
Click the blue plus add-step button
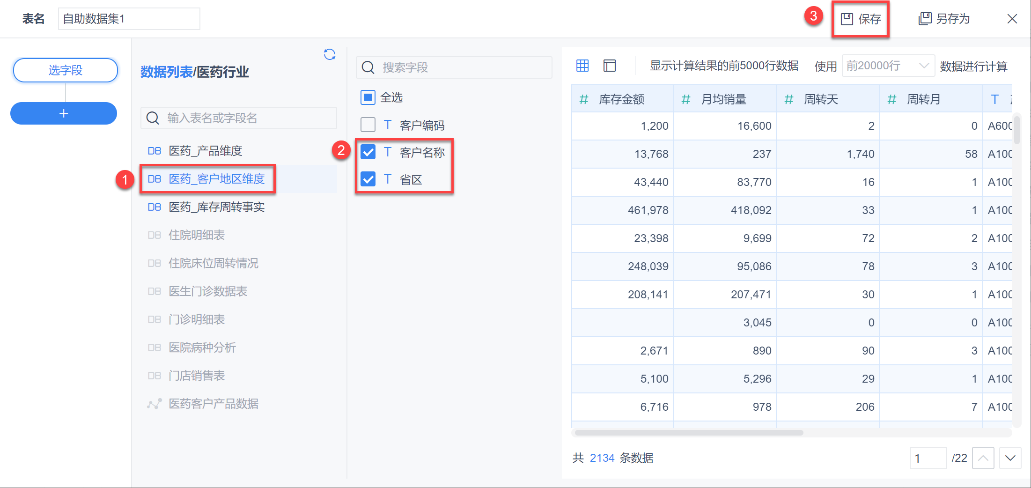pos(64,113)
